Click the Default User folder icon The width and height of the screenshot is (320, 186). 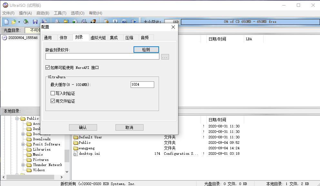tap(76, 137)
